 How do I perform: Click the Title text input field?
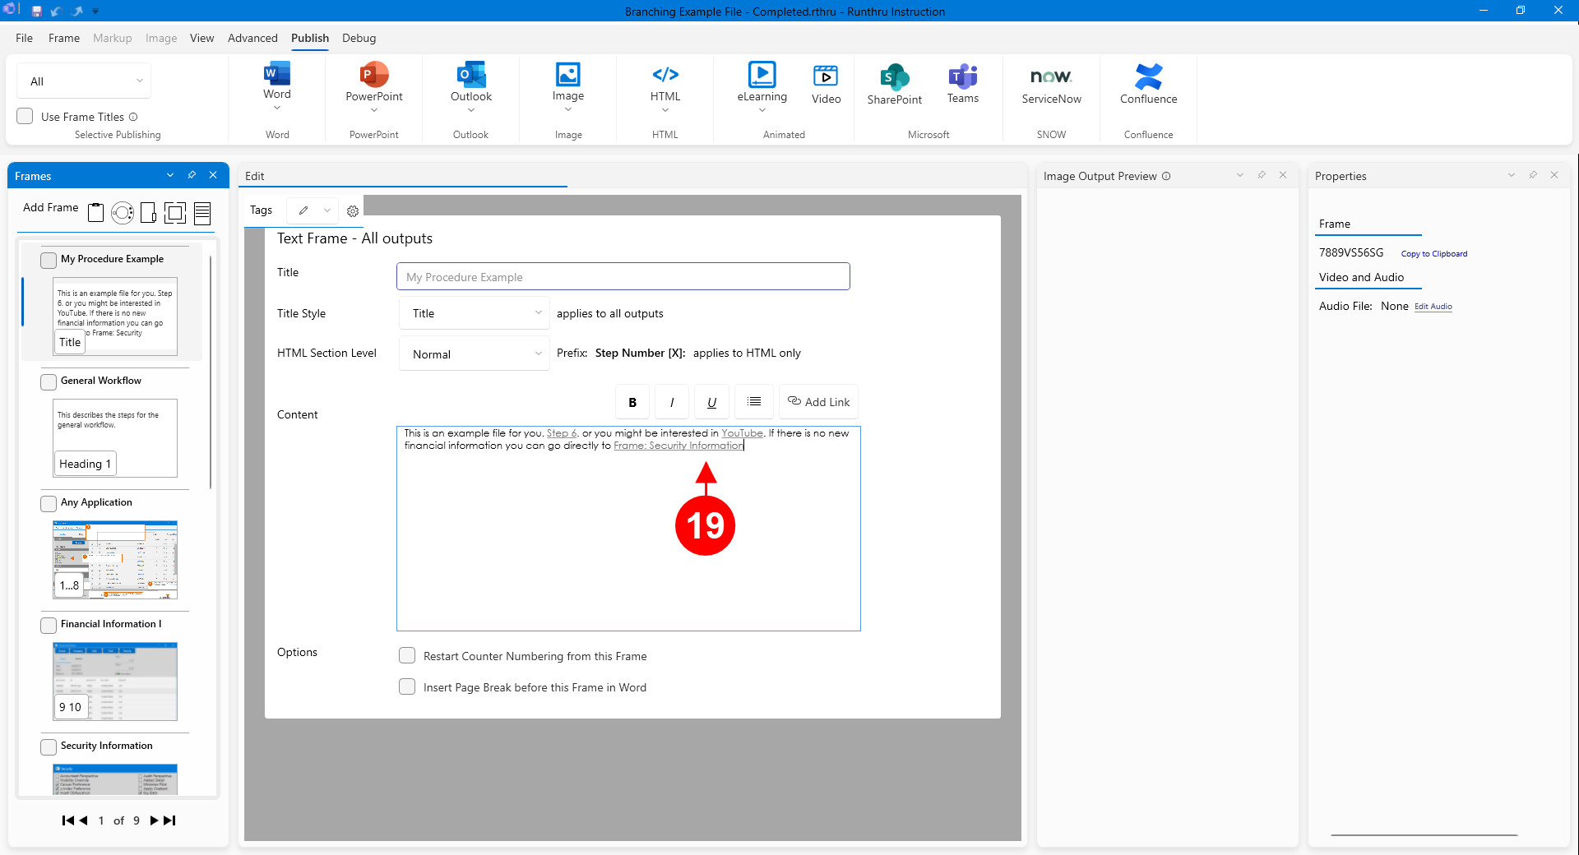(623, 277)
